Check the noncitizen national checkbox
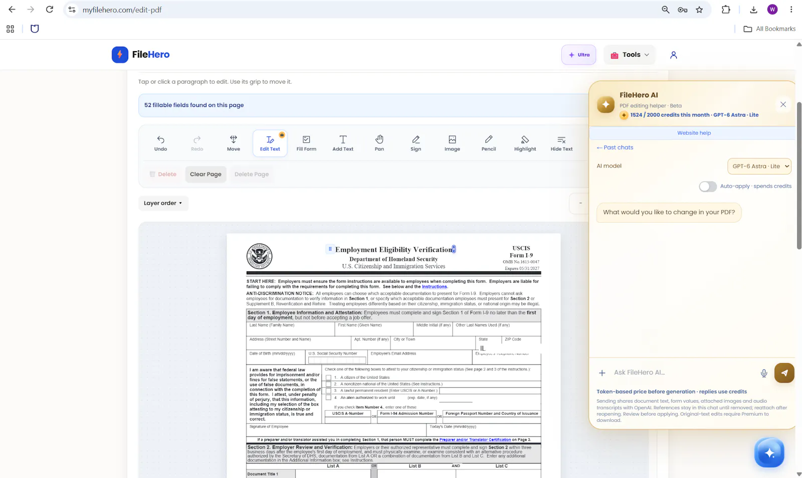 coord(329,384)
